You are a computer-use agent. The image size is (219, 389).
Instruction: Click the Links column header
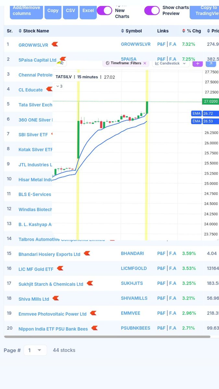tap(163, 31)
